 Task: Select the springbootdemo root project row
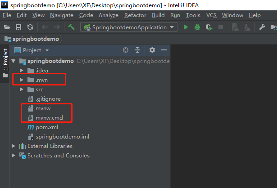coord(90,61)
